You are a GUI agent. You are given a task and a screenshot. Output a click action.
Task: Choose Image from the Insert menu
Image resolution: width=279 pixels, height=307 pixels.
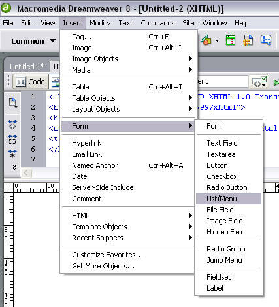click(x=129, y=48)
